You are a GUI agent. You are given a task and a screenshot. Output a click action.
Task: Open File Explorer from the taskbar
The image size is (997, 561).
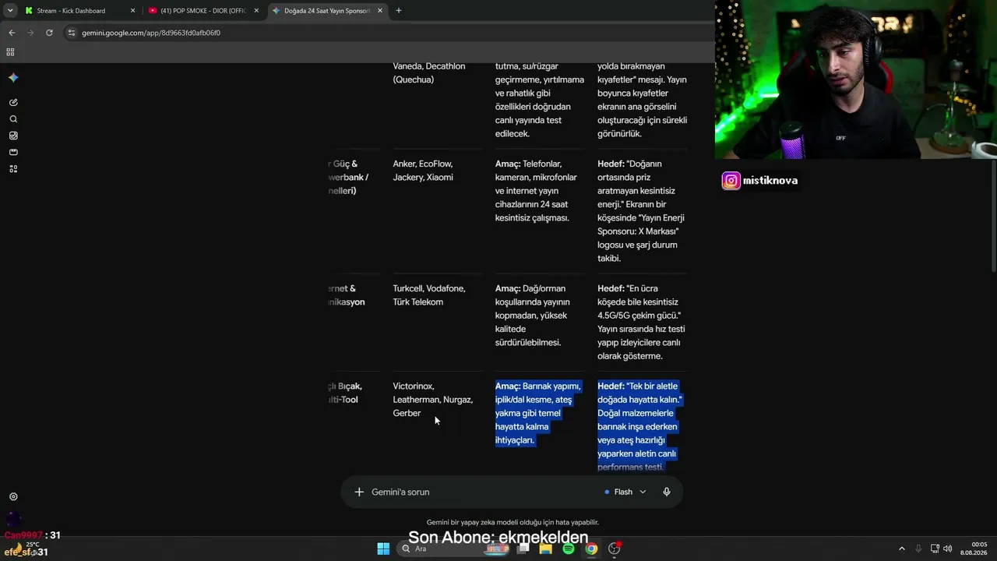pyautogui.click(x=546, y=549)
